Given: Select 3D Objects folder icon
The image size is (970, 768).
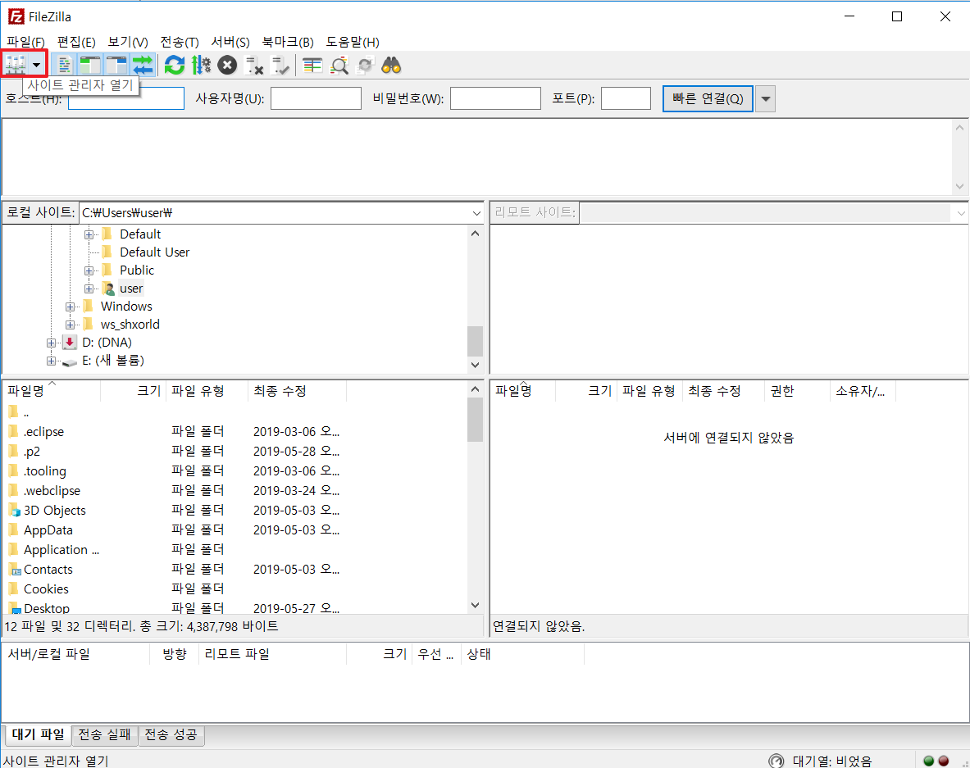Looking at the screenshot, I should pyautogui.click(x=14, y=510).
